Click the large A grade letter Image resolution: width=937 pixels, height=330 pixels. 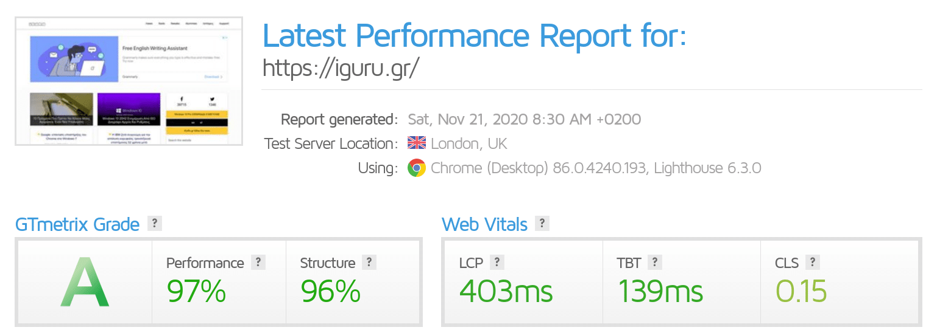(x=85, y=282)
